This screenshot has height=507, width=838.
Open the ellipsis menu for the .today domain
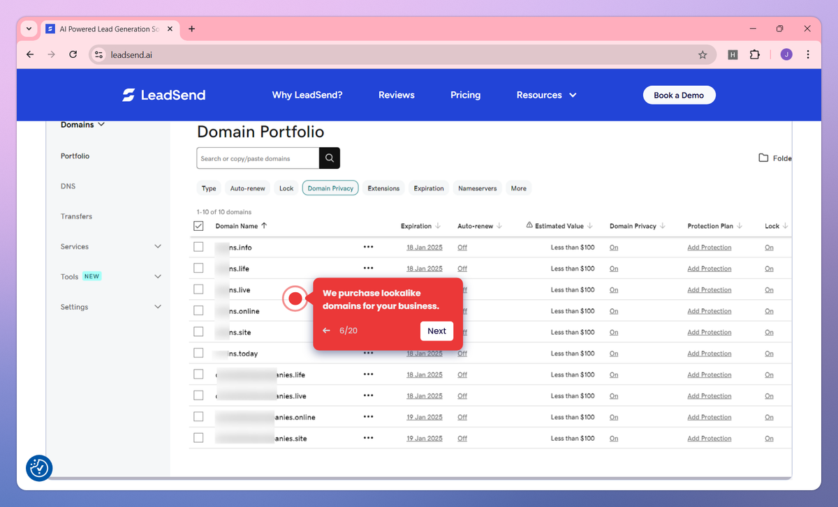point(369,354)
